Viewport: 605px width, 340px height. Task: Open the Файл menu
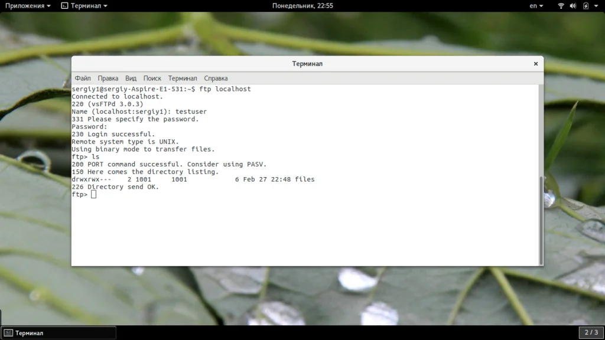83,79
